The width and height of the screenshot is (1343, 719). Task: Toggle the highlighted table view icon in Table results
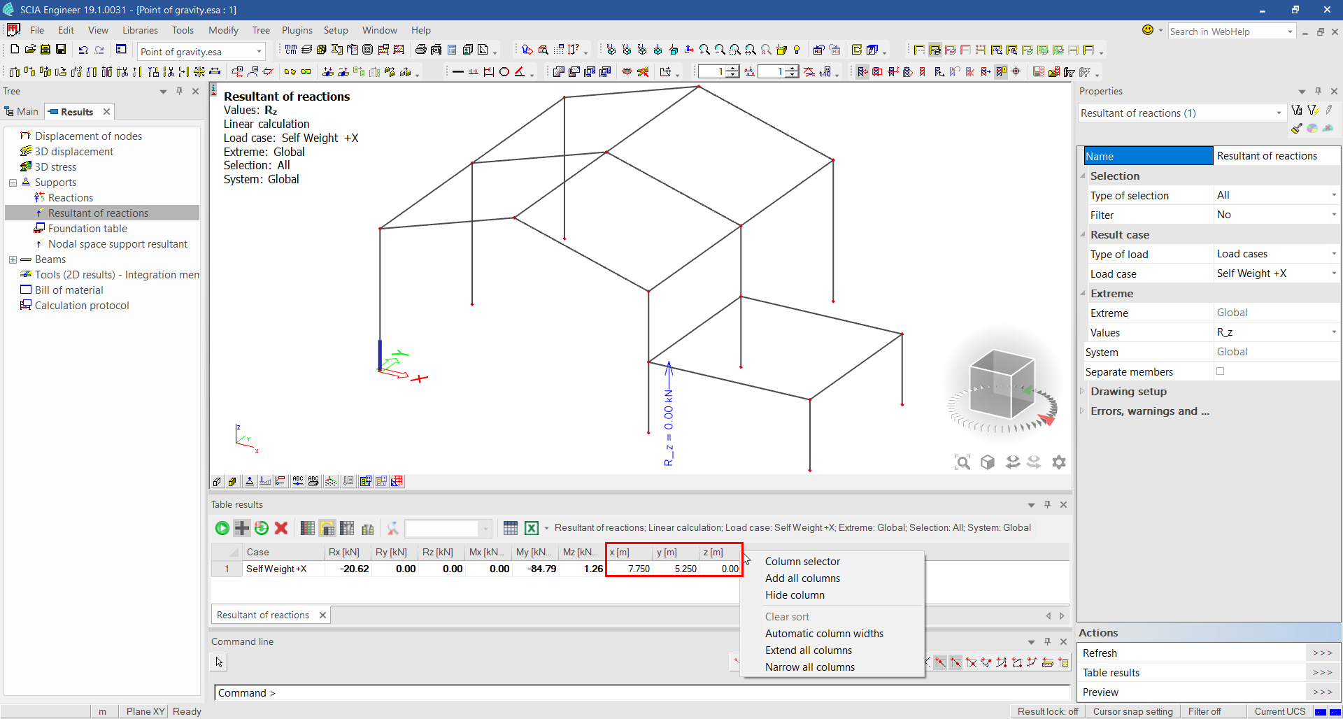[327, 528]
